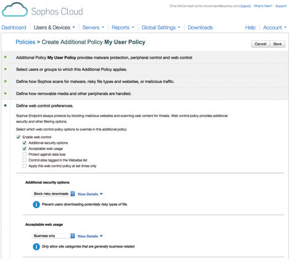Open the Help page
The height and width of the screenshot is (259, 290).
(x=250, y=28)
